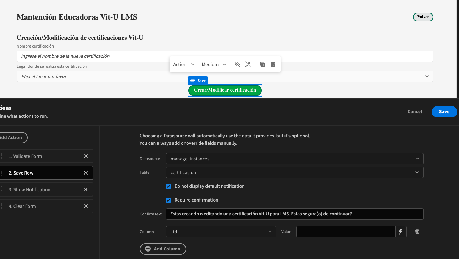This screenshot has width=459, height=259.
Task: Uncheck Do not display default notification
Action: pyautogui.click(x=168, y=186)
